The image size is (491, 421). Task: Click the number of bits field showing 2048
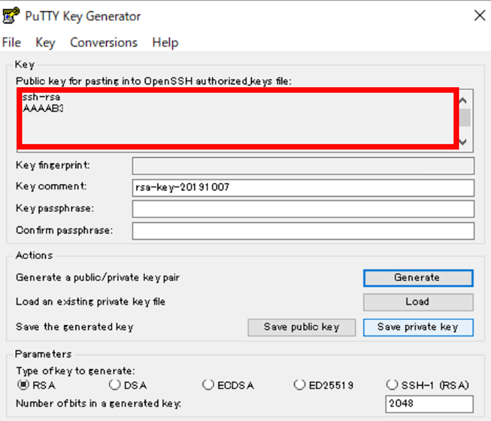point(429,404)
